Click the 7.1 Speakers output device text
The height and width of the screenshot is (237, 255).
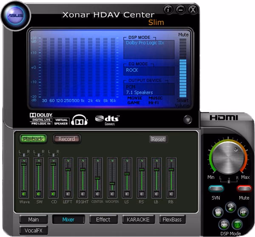139,92
